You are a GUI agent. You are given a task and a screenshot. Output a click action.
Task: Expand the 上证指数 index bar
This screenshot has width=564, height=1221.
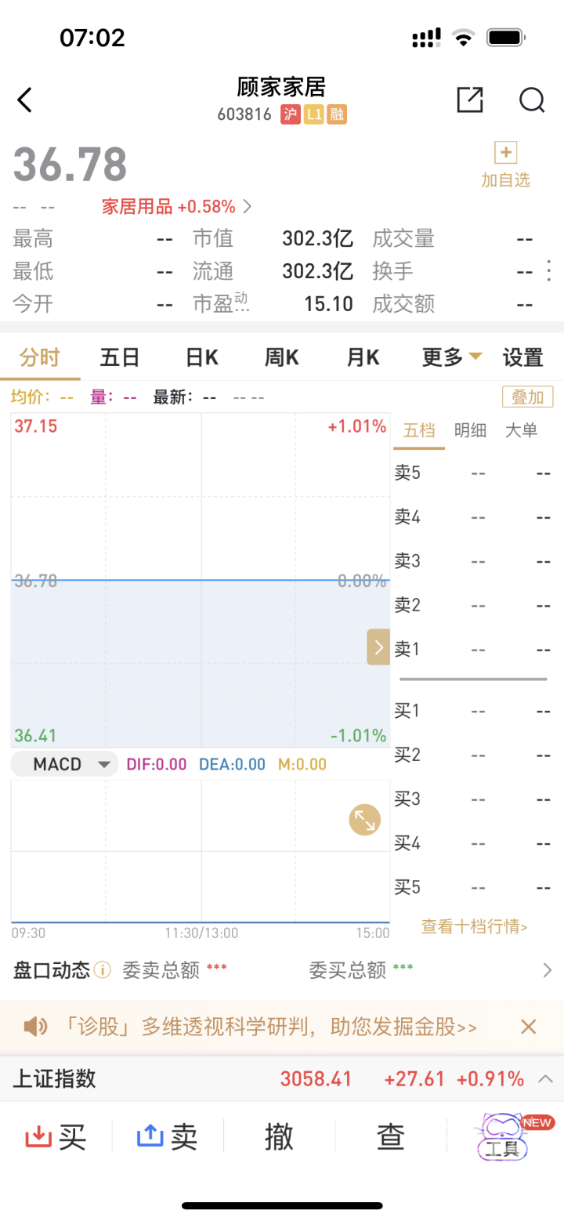(545, 1079)
